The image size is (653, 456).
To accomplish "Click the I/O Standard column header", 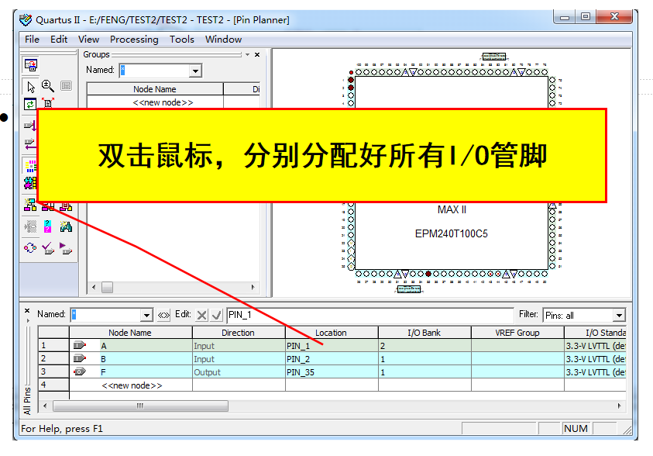I will [x=596, y=333].
